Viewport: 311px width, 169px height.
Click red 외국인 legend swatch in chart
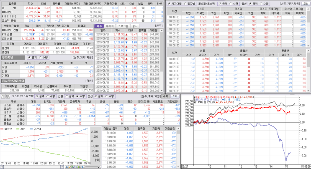pyautogui.click(x=2, y=129)
